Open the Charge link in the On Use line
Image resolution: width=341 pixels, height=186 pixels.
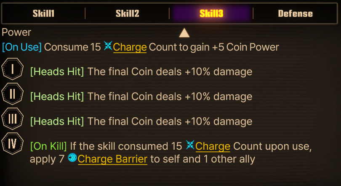pos(130,47)
